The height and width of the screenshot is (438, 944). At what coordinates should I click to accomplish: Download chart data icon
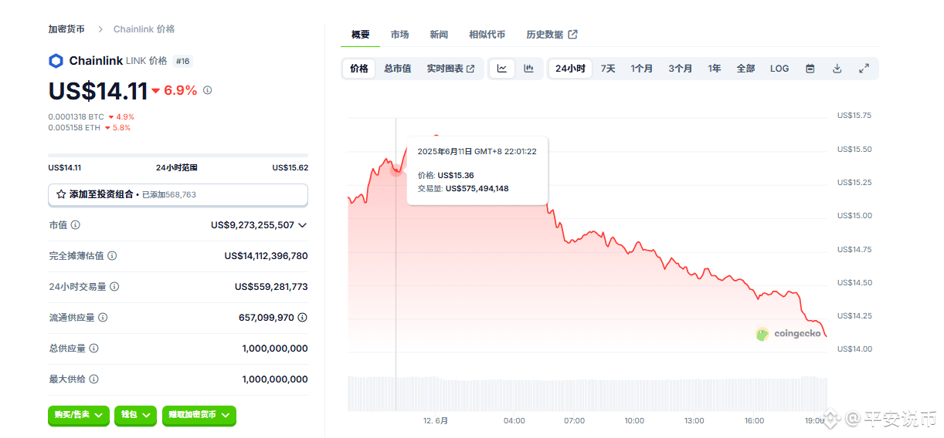[837, 69]
